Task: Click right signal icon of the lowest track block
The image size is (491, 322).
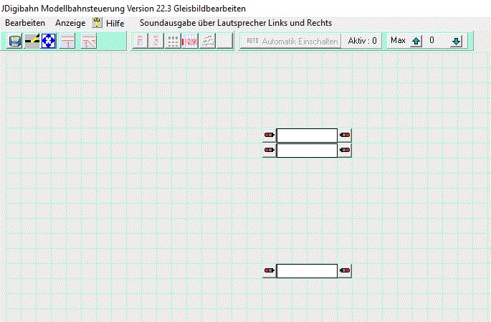Action: click(345, 270)
